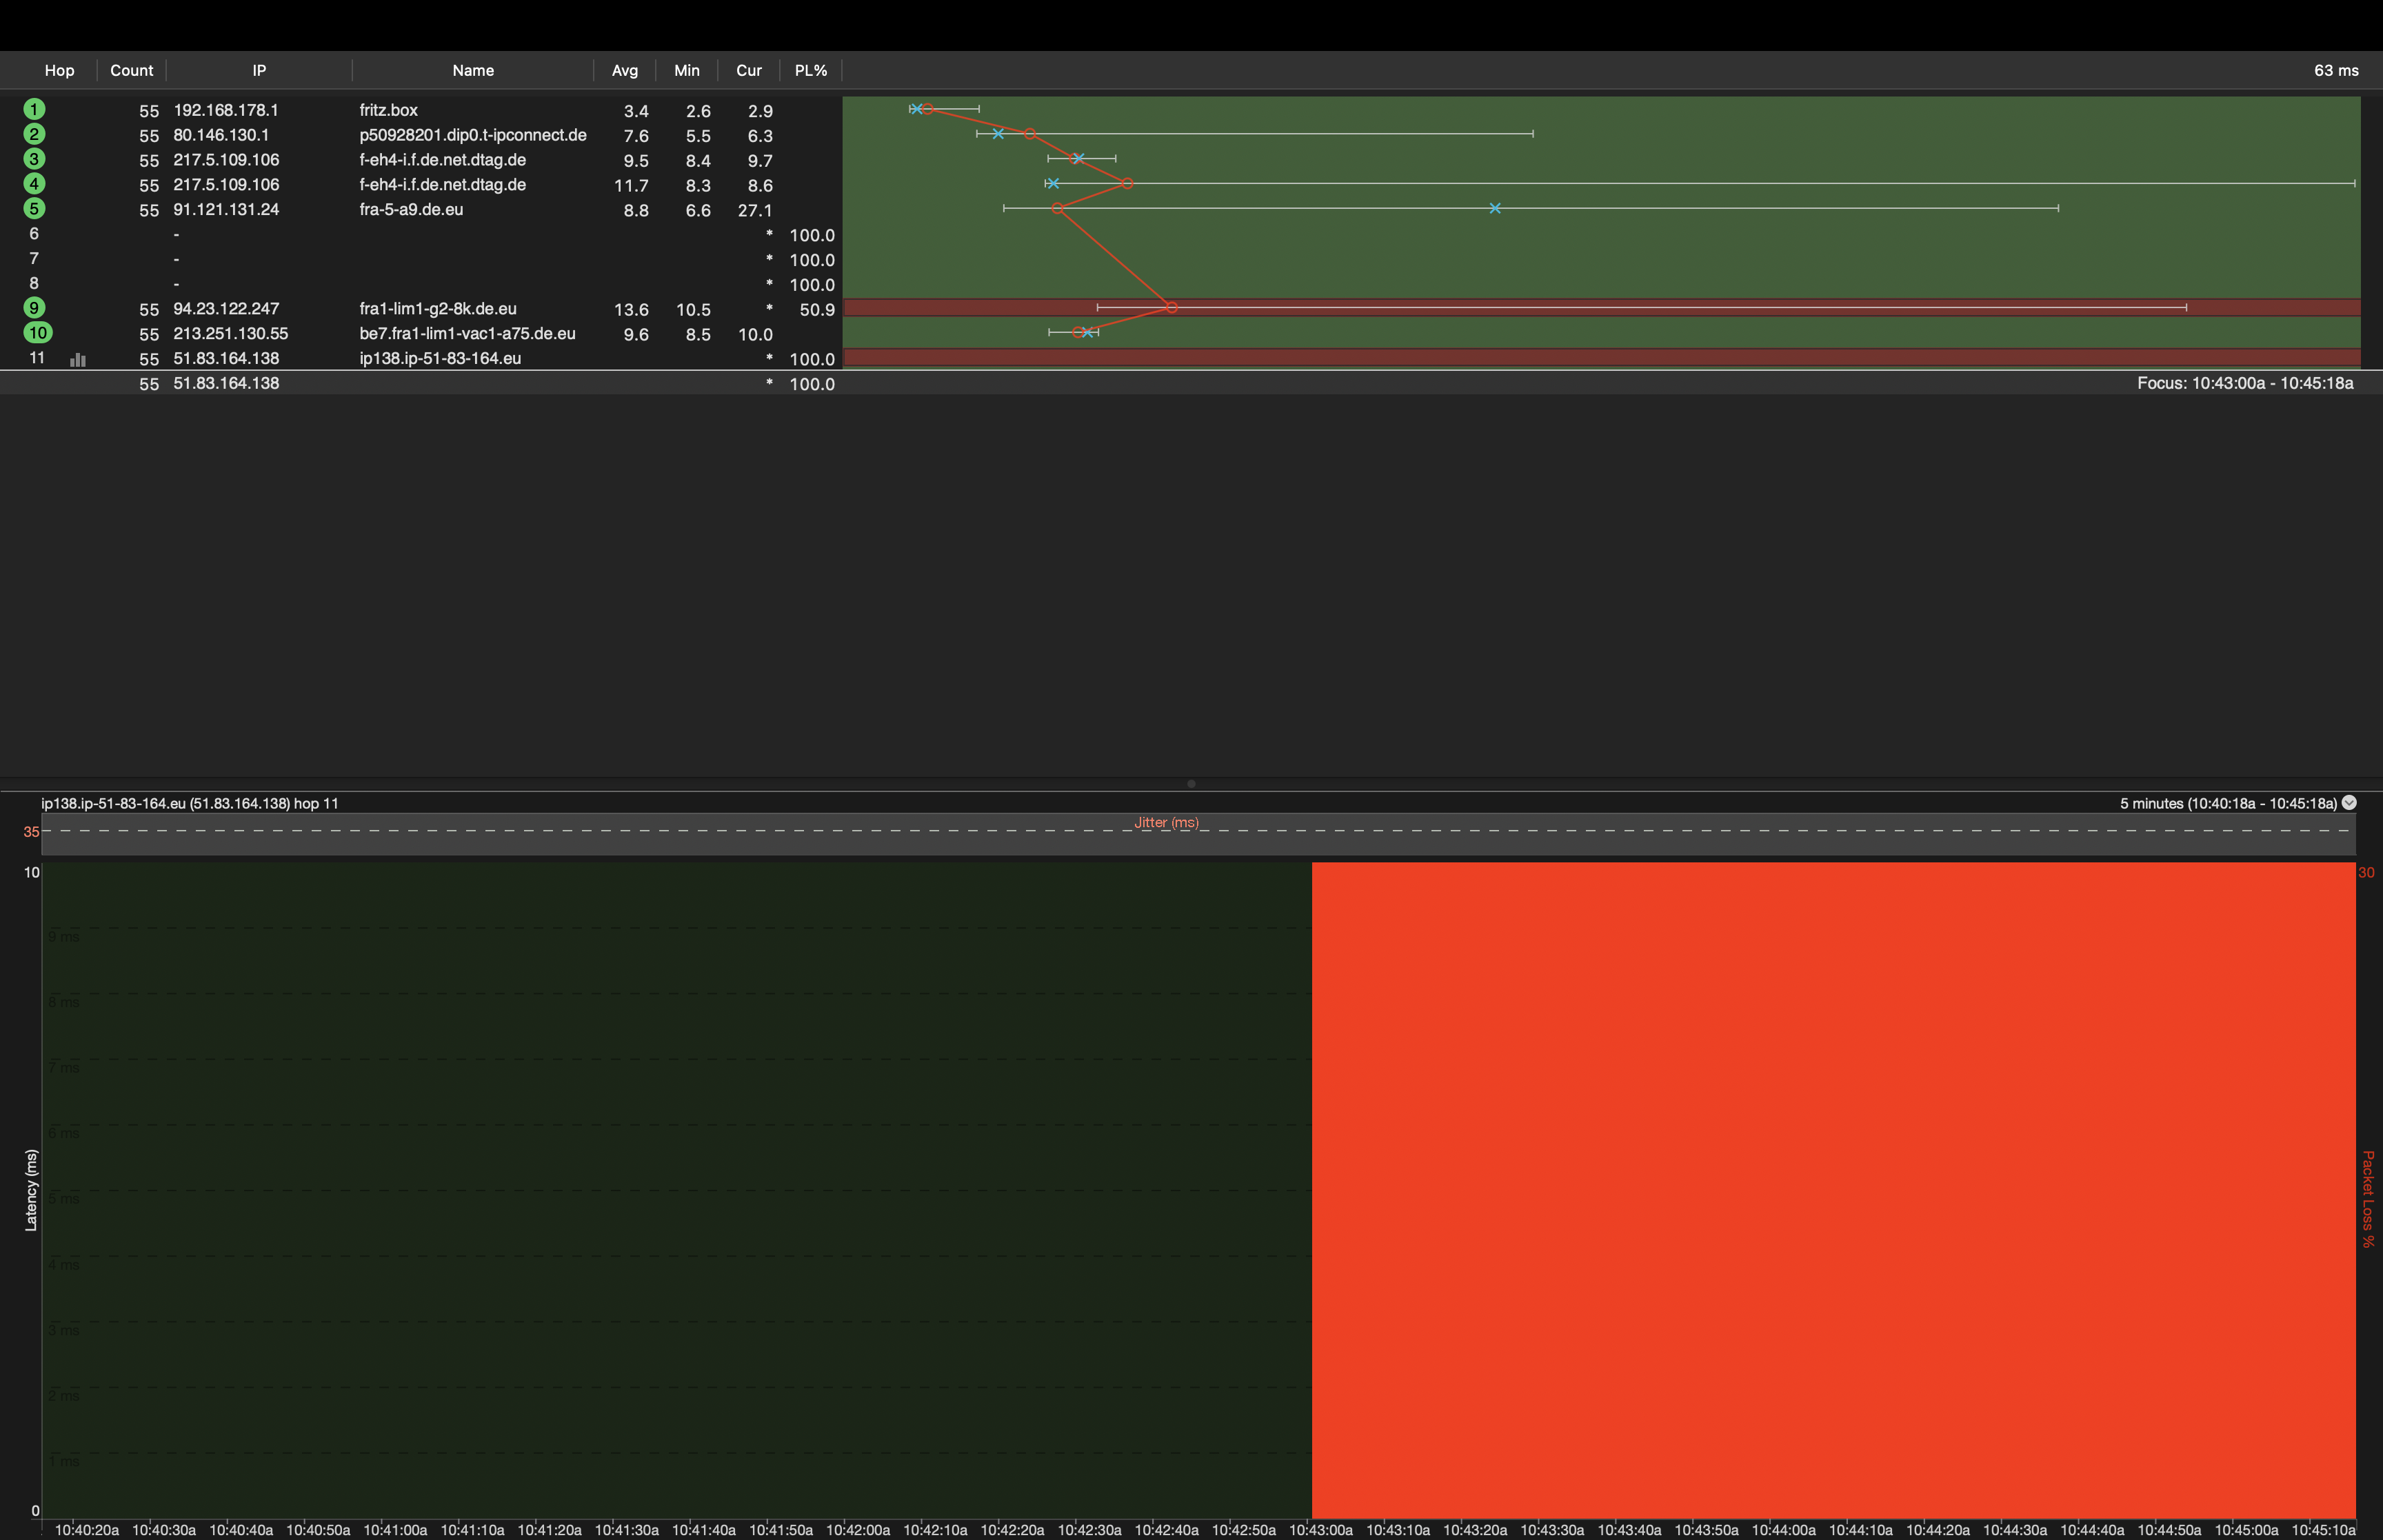Click the green hop 3 circle
This screenshot has width=2383, height=1540.
pyautogui.click(x=34, y=159)
